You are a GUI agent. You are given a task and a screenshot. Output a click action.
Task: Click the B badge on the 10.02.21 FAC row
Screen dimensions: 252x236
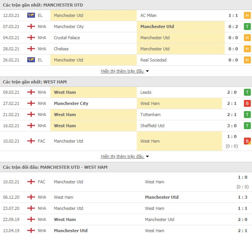click(247, 141)
